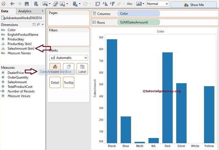The image size is (219, 150).
Task: Swap rows and columns with the Swap icon
Action: [98, 4]
